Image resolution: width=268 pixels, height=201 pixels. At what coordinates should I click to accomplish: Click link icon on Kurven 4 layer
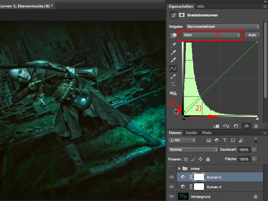coord(191,187)
